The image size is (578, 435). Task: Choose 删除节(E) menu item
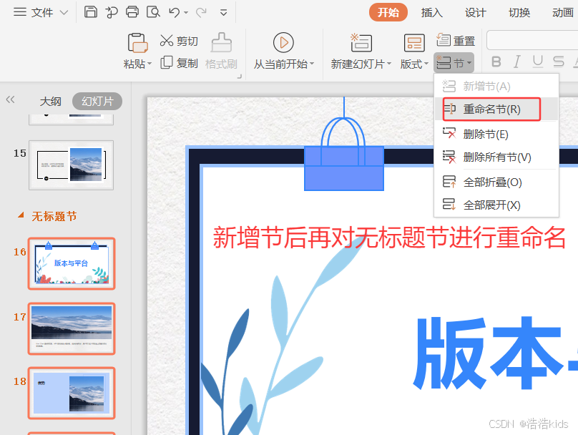pos(496,134)
